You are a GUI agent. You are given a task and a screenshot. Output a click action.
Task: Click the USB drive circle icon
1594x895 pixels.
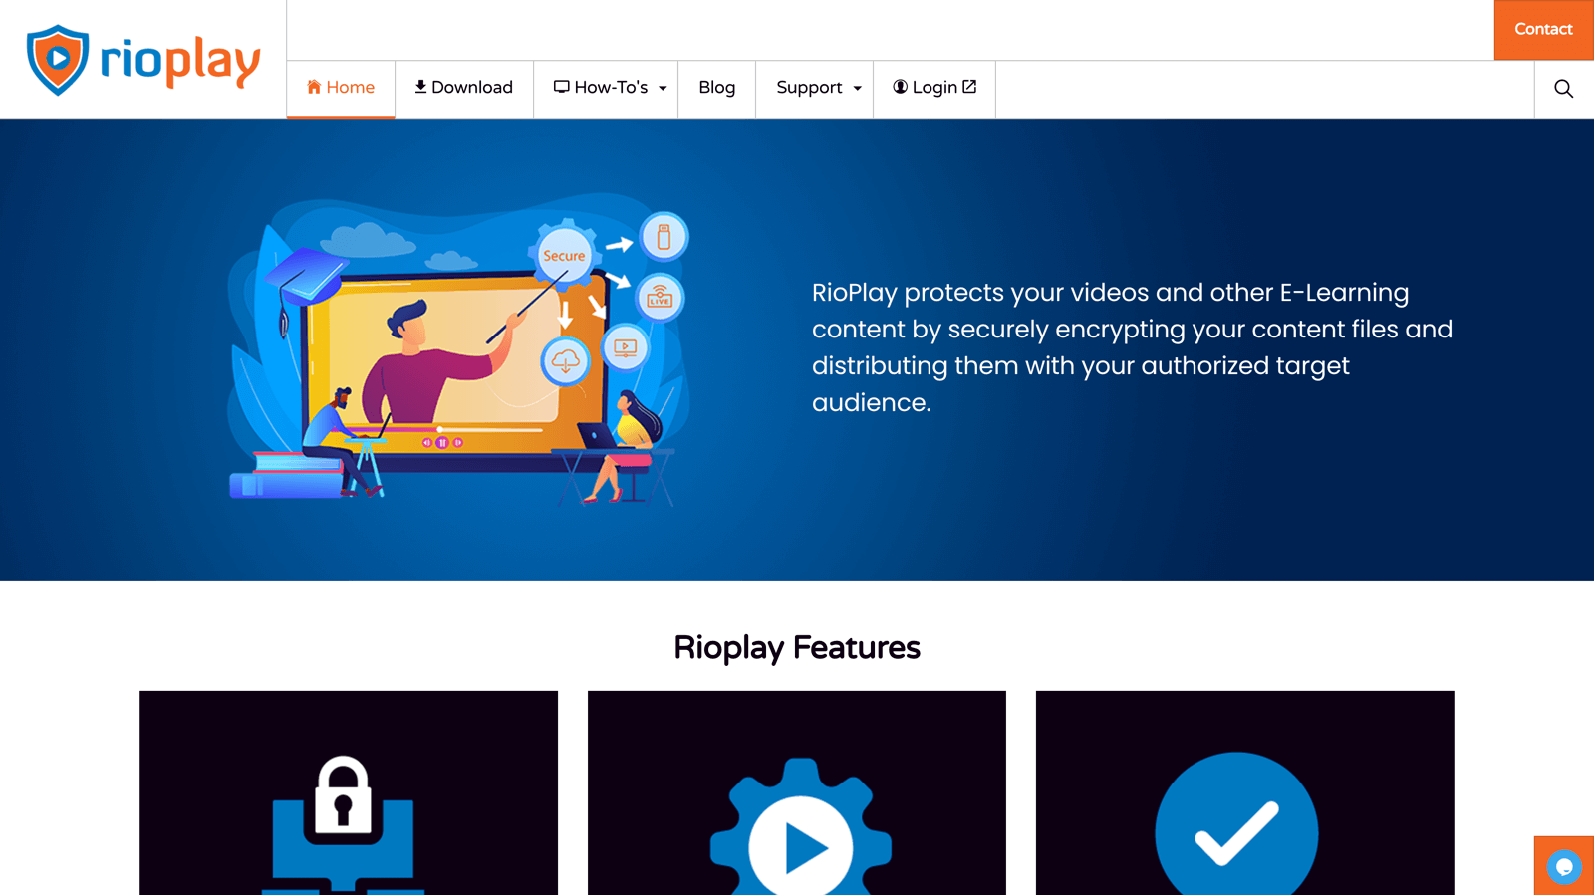(x=664, y=237)
